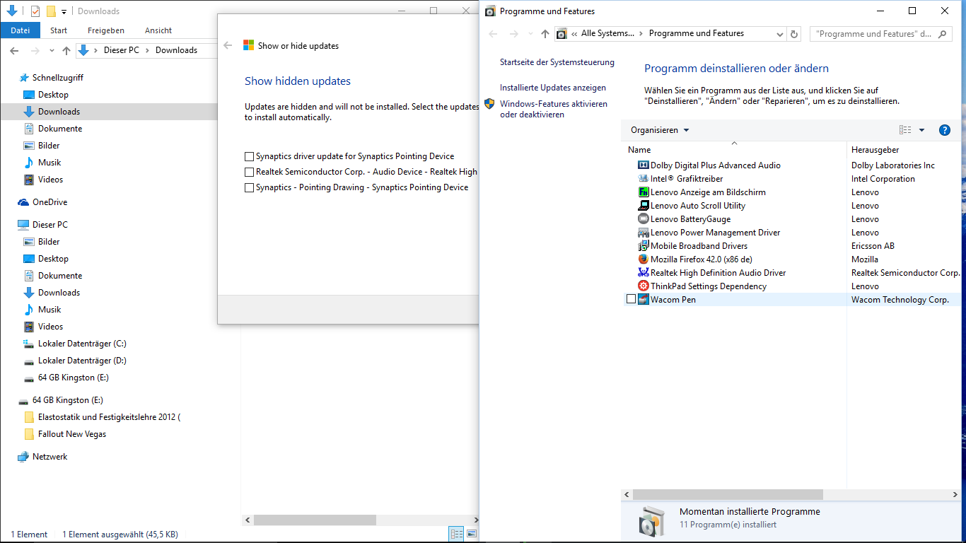
Task: Open Installierte Updates anzeigen link
Action: (553, 88)
